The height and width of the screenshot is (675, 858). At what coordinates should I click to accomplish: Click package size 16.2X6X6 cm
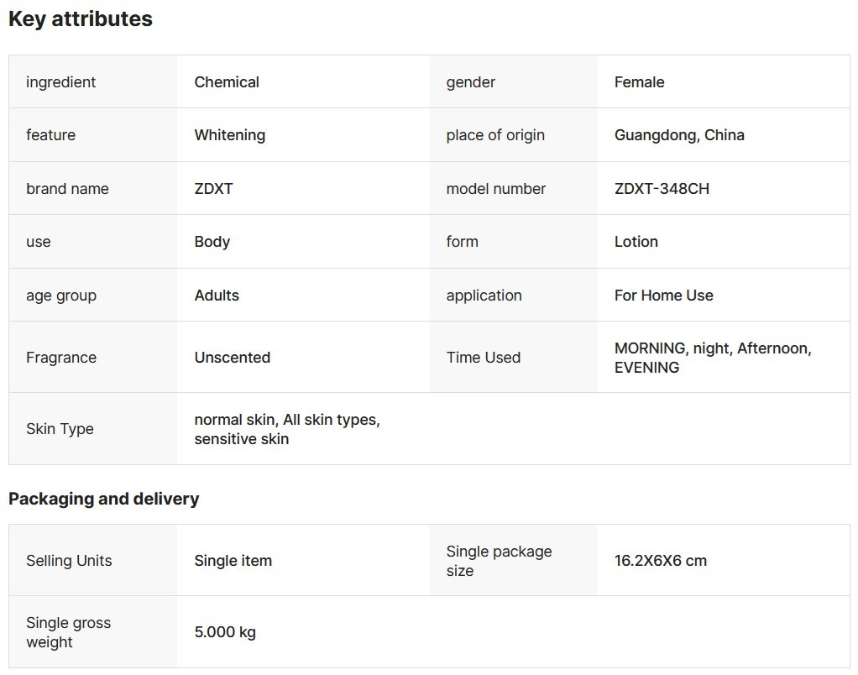(x=660, y=561)
